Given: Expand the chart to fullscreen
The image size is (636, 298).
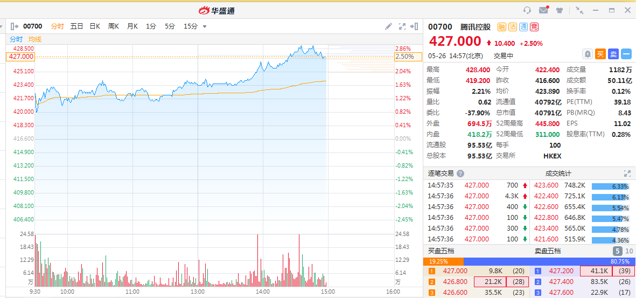Looking at the screenshot, I should tap(402, 26).
